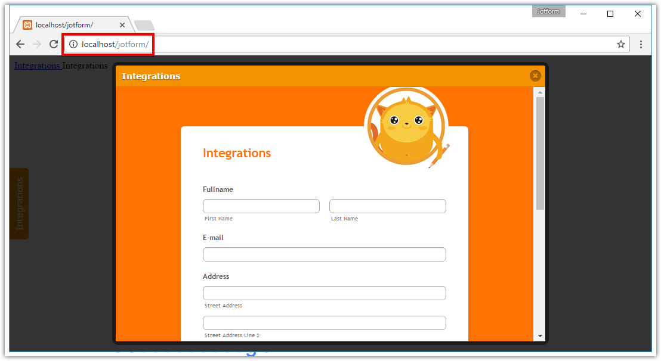Open Chrome's three-dot menu

click(641, 43)
